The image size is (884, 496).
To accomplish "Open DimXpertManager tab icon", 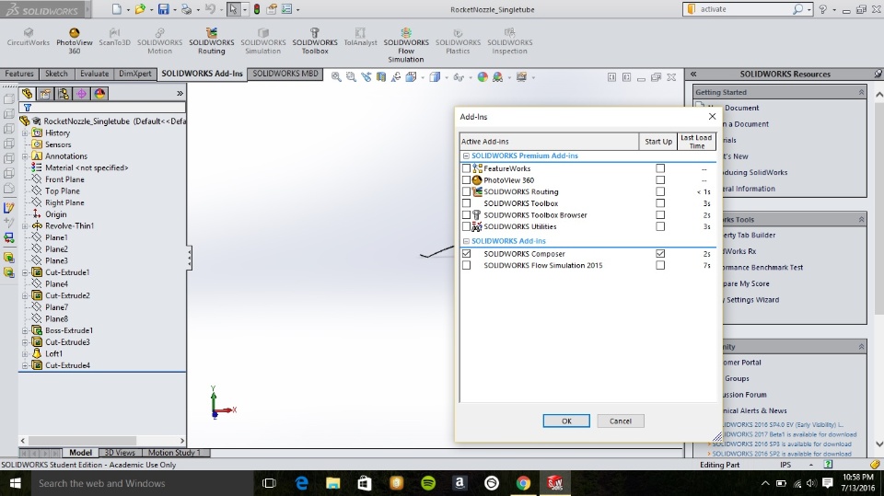I will 82,94.
